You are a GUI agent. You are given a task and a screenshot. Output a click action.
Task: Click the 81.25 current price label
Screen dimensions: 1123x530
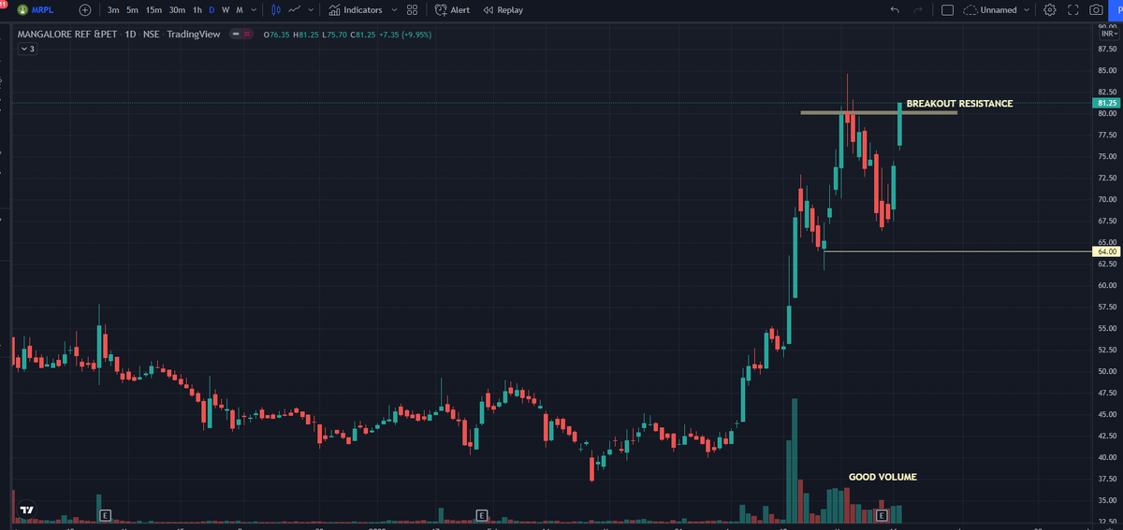click(1106, 103)
